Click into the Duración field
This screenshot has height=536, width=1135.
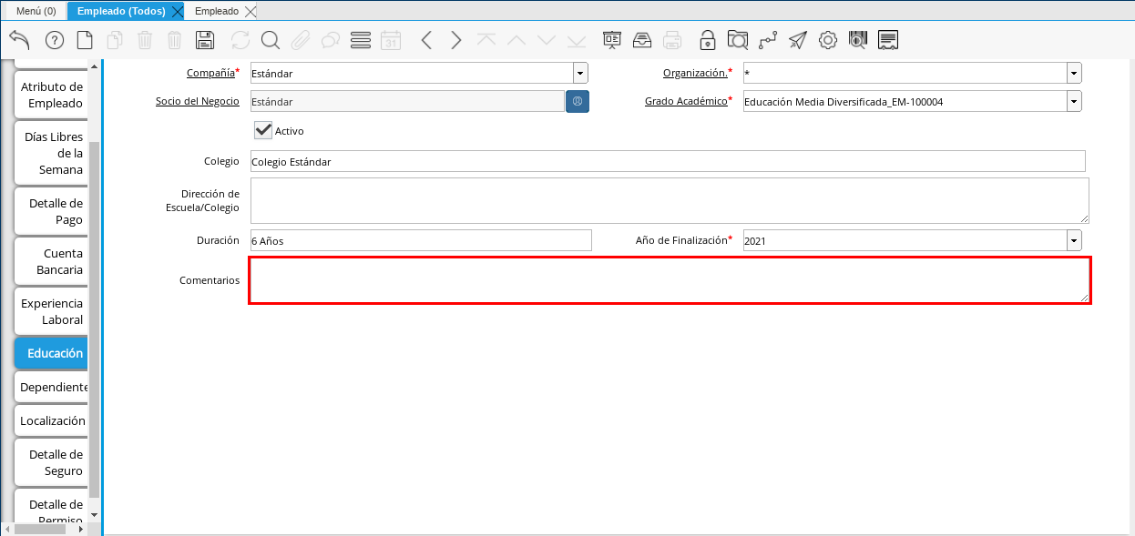pyautogui.click(x=421, y=240)
